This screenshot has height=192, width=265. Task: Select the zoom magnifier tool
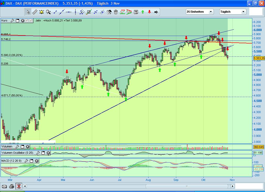(x=48, y=12)
